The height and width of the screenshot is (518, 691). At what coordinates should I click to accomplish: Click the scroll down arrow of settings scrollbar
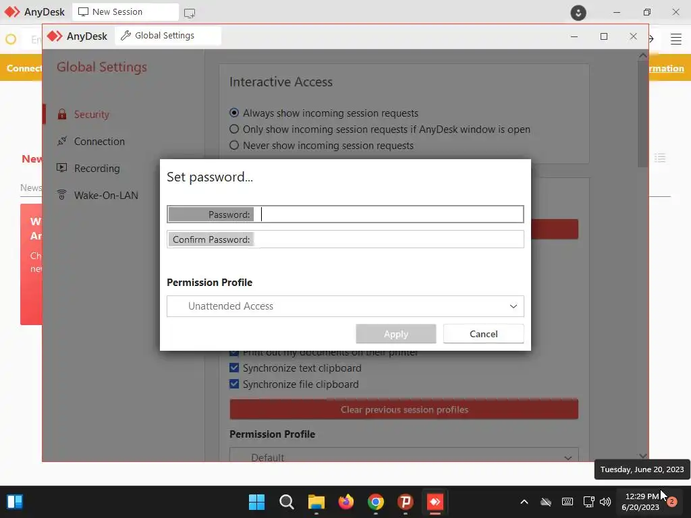642,456
